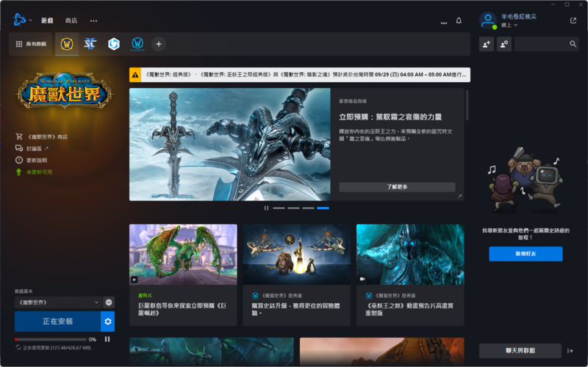Open the expand arrow on featured card
Screen dimensions: 588x367
(460, 196)
